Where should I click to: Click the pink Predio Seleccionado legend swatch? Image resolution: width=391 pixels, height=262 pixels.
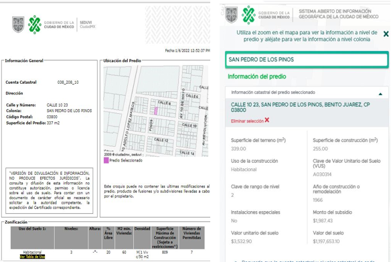tap(106, 160)
